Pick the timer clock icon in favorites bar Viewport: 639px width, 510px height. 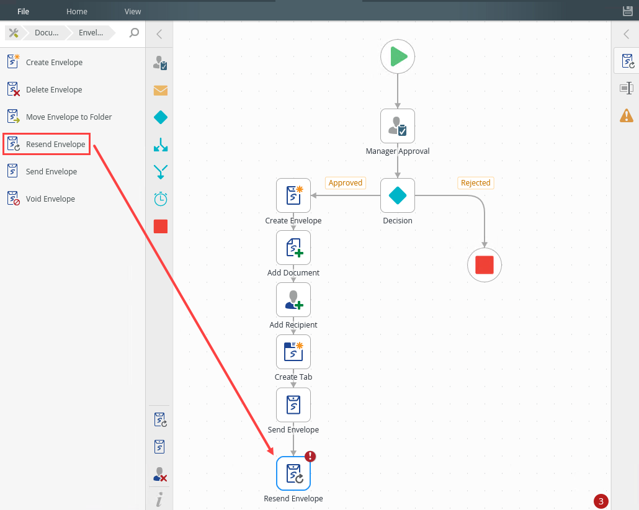[161, 199]
